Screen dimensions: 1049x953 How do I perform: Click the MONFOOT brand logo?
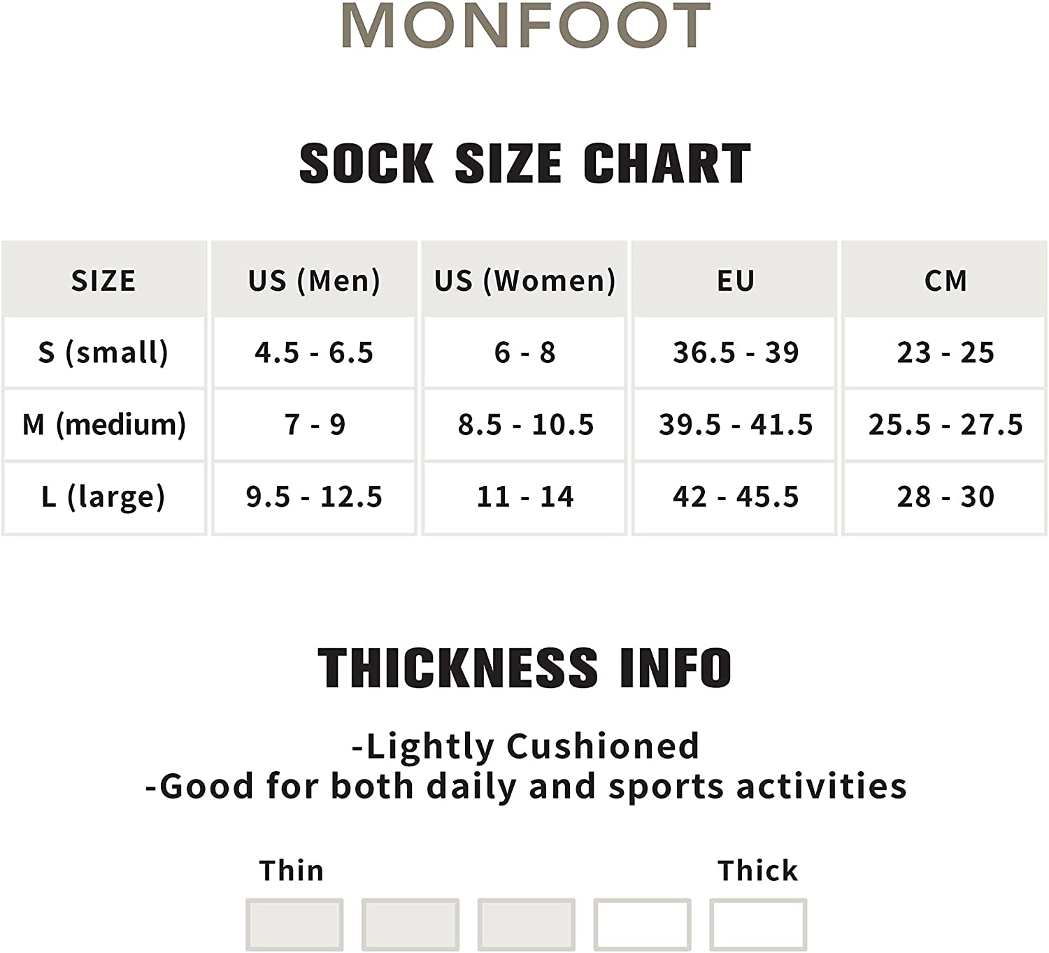(526, 25)
